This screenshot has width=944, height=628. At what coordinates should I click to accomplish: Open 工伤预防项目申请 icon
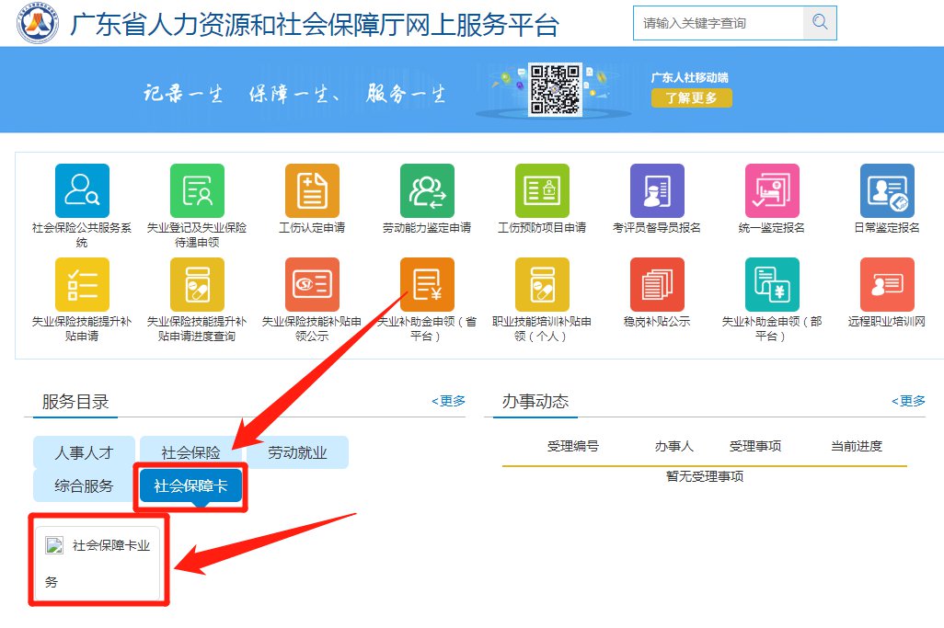[542, 191]
